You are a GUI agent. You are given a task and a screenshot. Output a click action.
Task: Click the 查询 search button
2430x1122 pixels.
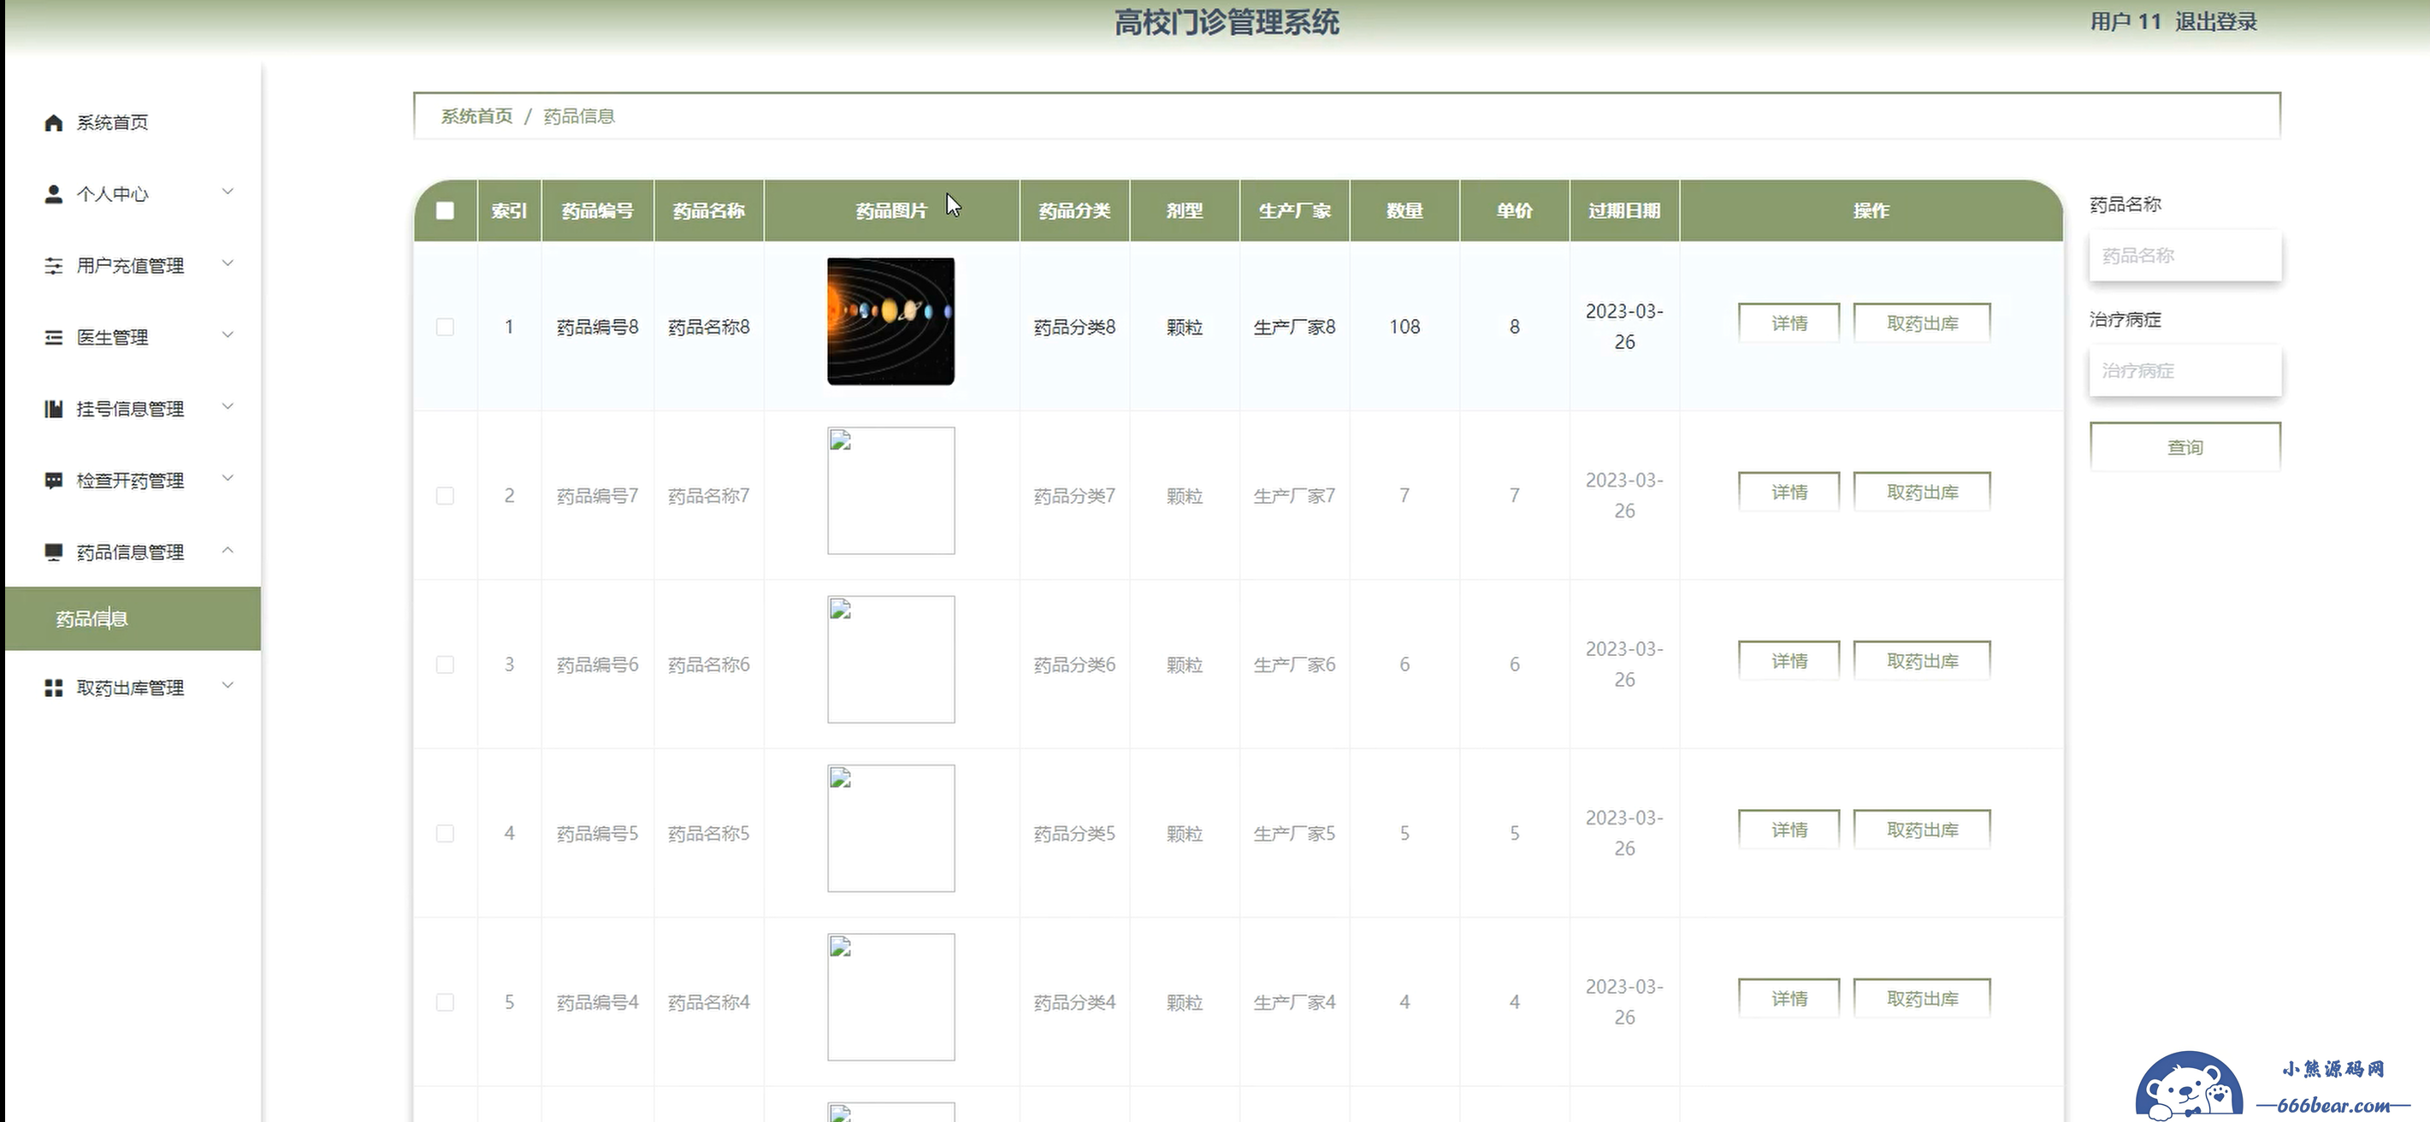2185,447
